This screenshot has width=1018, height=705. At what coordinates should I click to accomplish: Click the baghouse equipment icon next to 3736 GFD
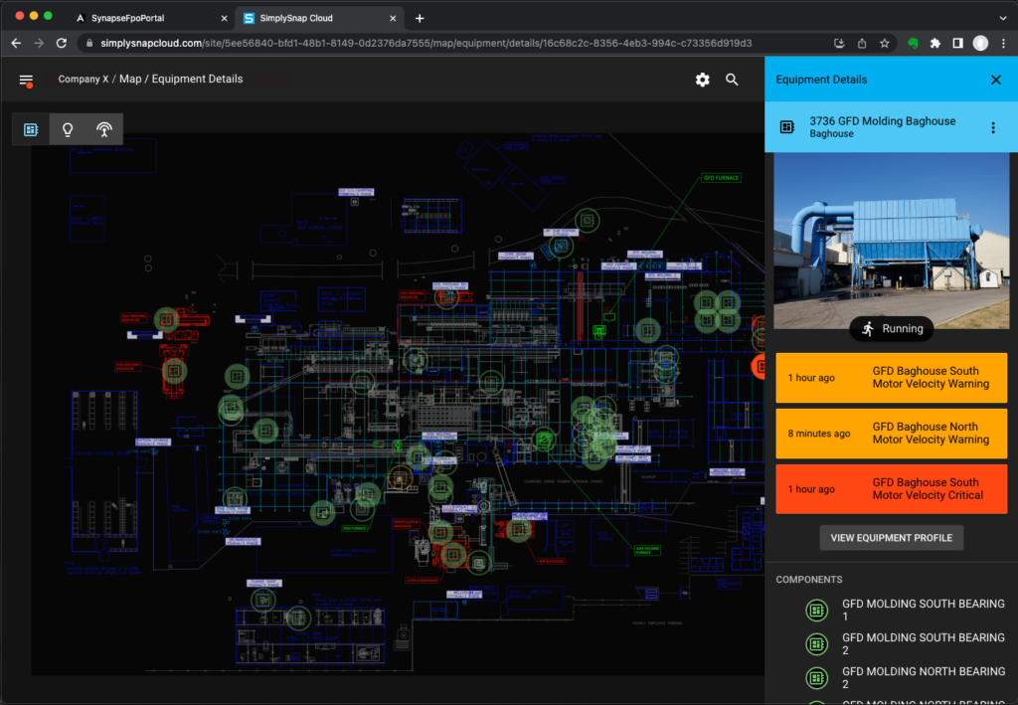tap(787, 126)
